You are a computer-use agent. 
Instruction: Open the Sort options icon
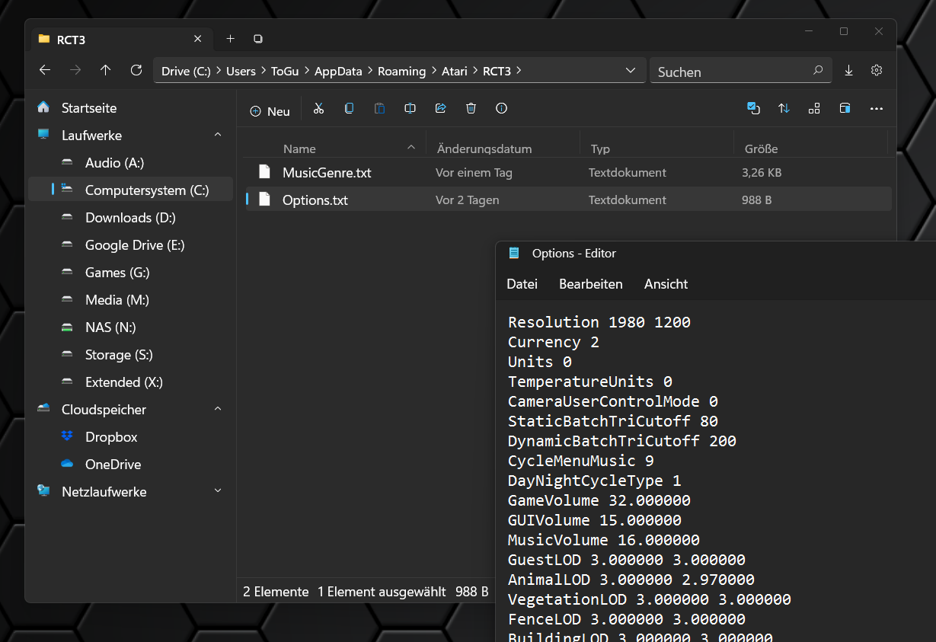(784, 109)
